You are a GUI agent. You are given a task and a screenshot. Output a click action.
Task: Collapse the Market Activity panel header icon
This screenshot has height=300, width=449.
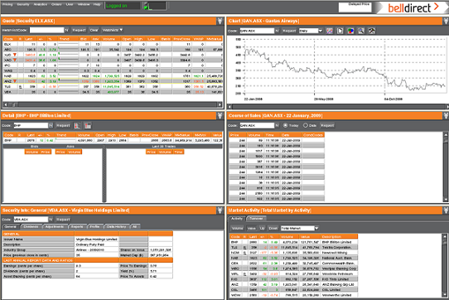point(446,210)
